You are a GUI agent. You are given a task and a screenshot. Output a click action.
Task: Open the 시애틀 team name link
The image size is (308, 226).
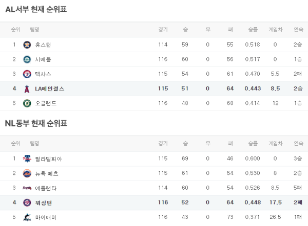(x=43, y=59)
